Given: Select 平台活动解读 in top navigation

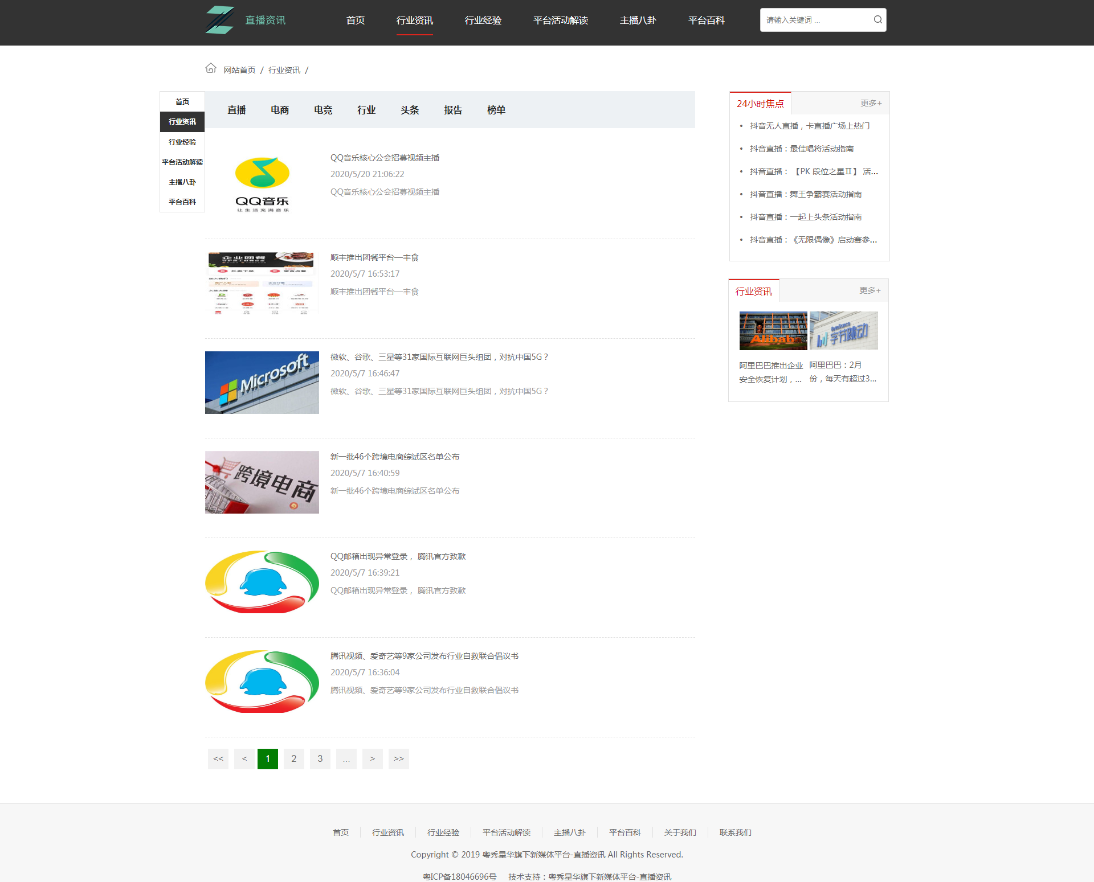Looking at the screenshot, I should (560, 20).
